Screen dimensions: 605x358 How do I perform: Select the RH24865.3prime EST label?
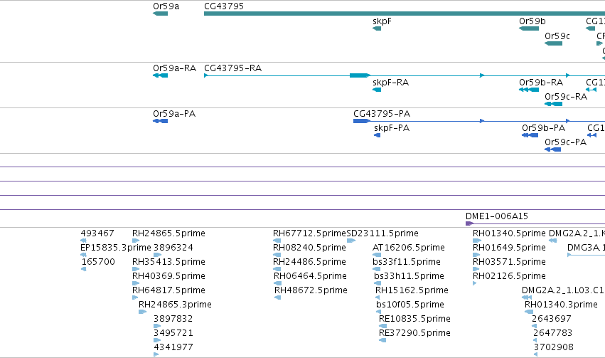[175, 305]
